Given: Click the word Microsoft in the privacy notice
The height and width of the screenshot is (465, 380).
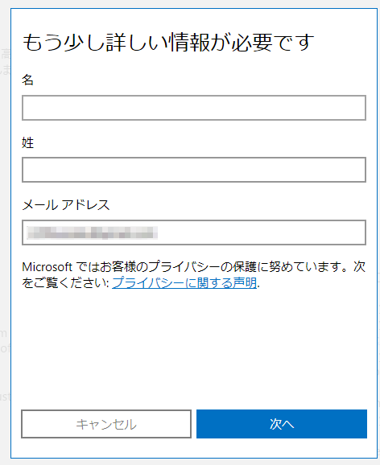Looking at the screenshot, I should point(47,267).
